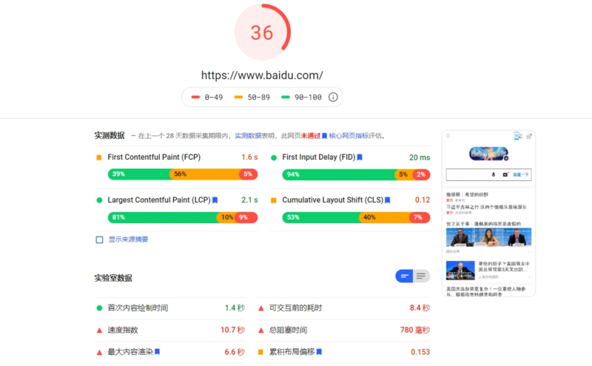The width and height of the screenshot is (592, 366).
Task: Click the FID value 20 ms
Action: pos(420,157)
